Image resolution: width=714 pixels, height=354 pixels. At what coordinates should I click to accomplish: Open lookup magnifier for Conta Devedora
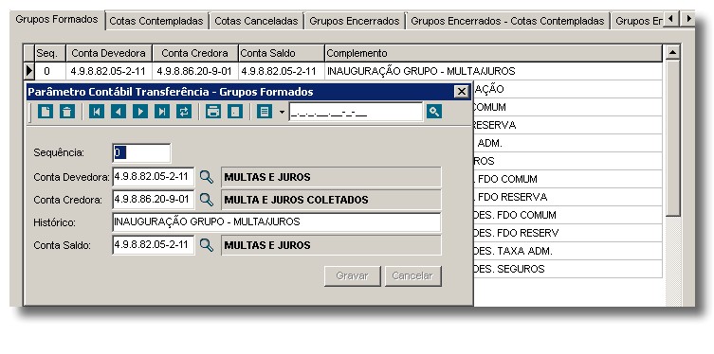tap(207, 177)
